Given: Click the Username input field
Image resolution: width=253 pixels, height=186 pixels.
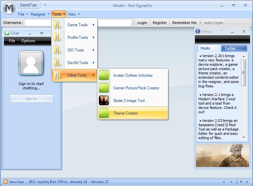Looking at the screenshot, I should pos(38,23).
